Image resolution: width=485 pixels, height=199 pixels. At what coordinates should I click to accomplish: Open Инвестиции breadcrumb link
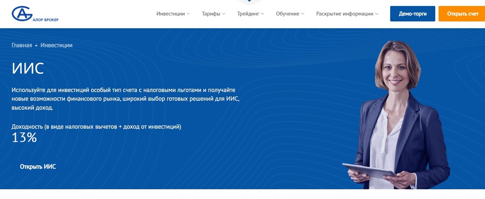(57, 45)
